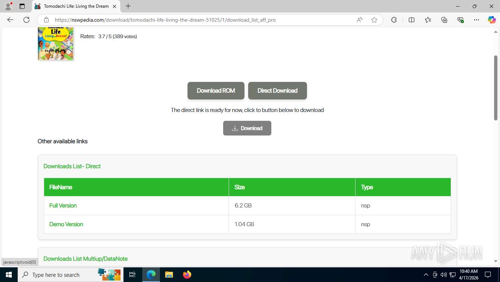Viewport: 500px width, 282px height.
Task: Open the Edge profile icon
Action: [8, 6]
